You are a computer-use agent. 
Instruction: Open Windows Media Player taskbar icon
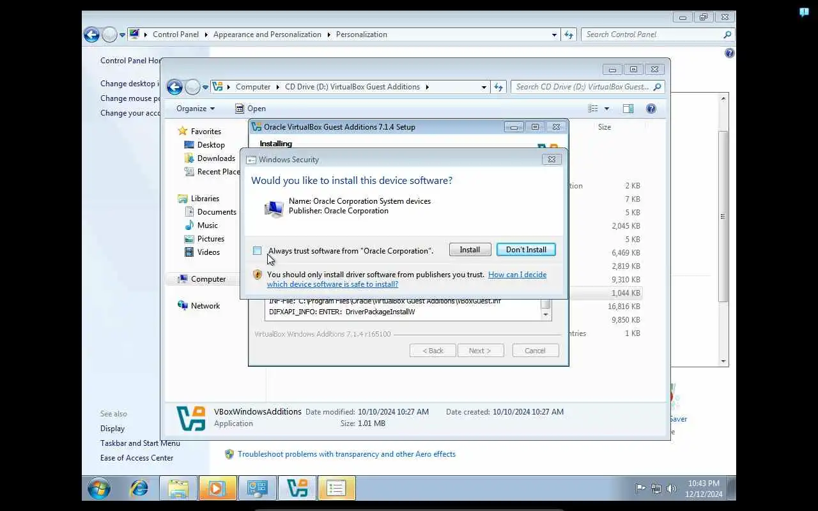click(217, 489)
